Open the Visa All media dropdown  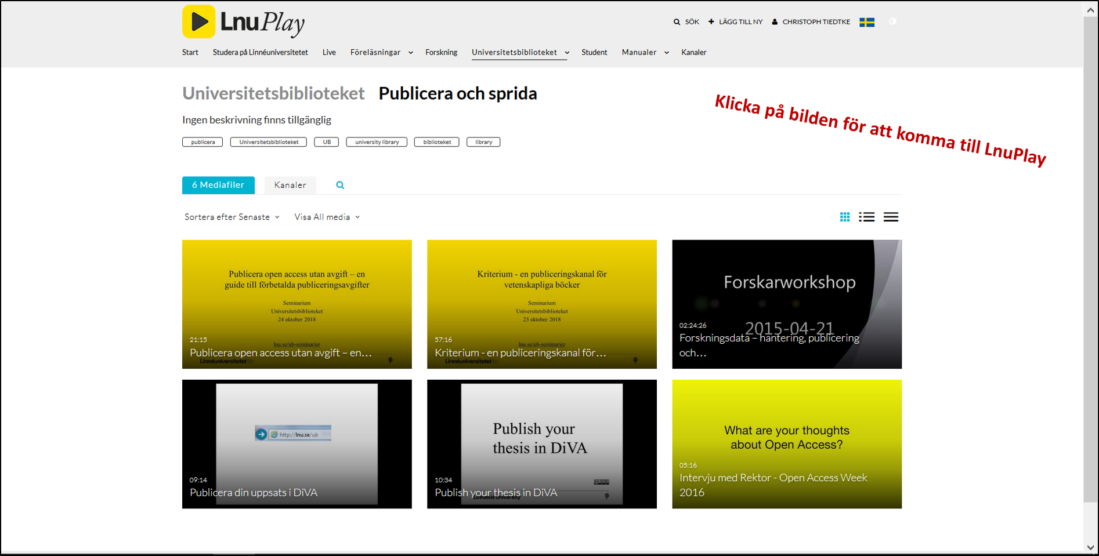[327, 217]
